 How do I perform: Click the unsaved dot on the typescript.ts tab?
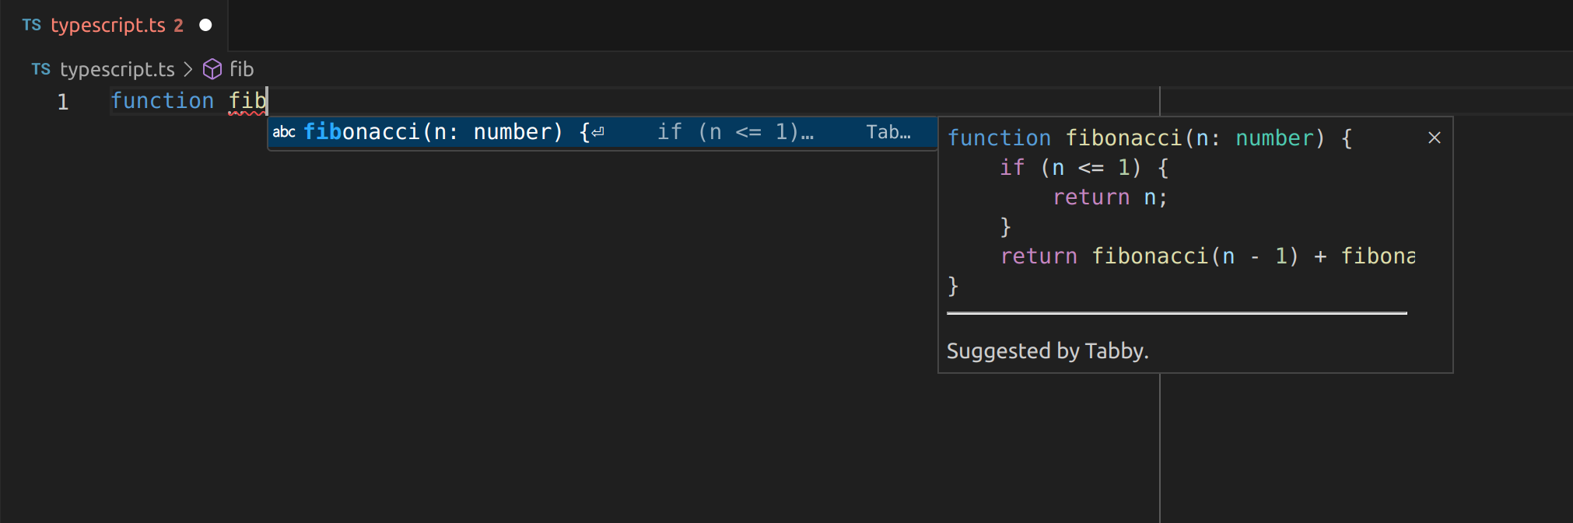(205, 25)
